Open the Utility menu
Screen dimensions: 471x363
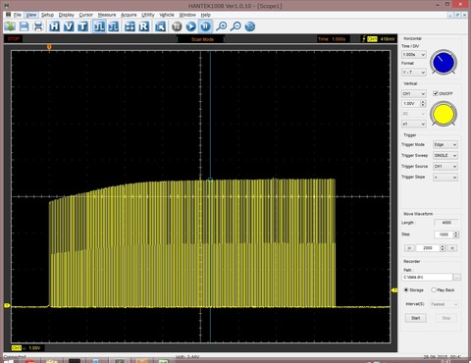coord(148,15)
